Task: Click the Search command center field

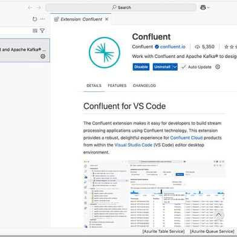Action: pos(121,7)
